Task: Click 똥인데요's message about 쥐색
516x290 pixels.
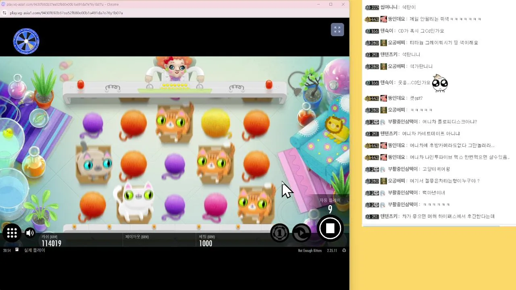Action: [x=445, y=19]
